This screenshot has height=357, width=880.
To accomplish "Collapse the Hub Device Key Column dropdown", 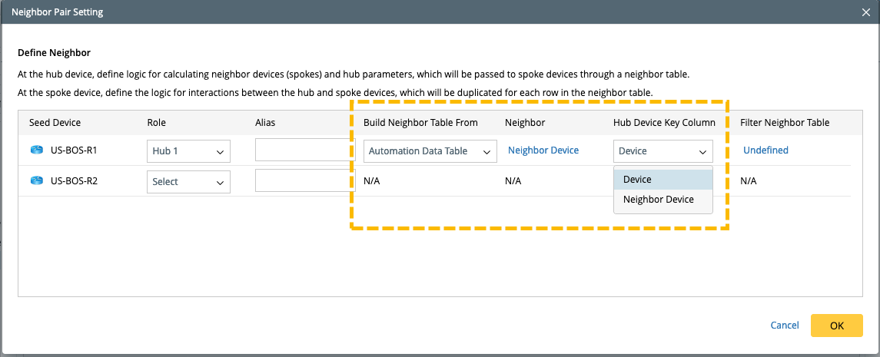I will pos(662,151).
